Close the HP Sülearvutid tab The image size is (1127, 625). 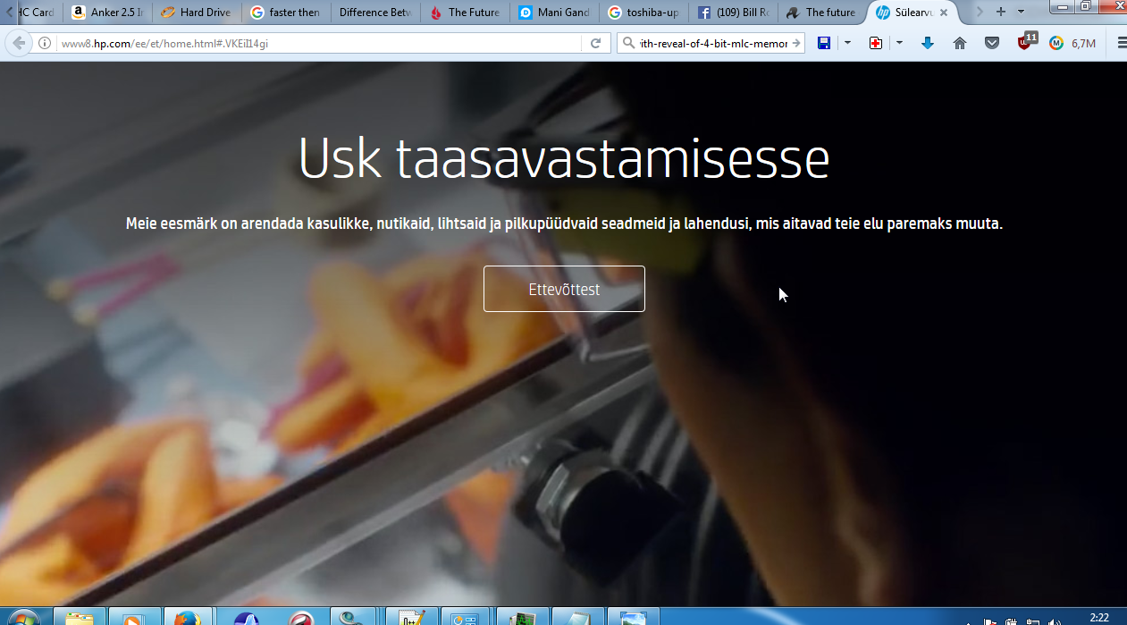(x=944, y=13)
